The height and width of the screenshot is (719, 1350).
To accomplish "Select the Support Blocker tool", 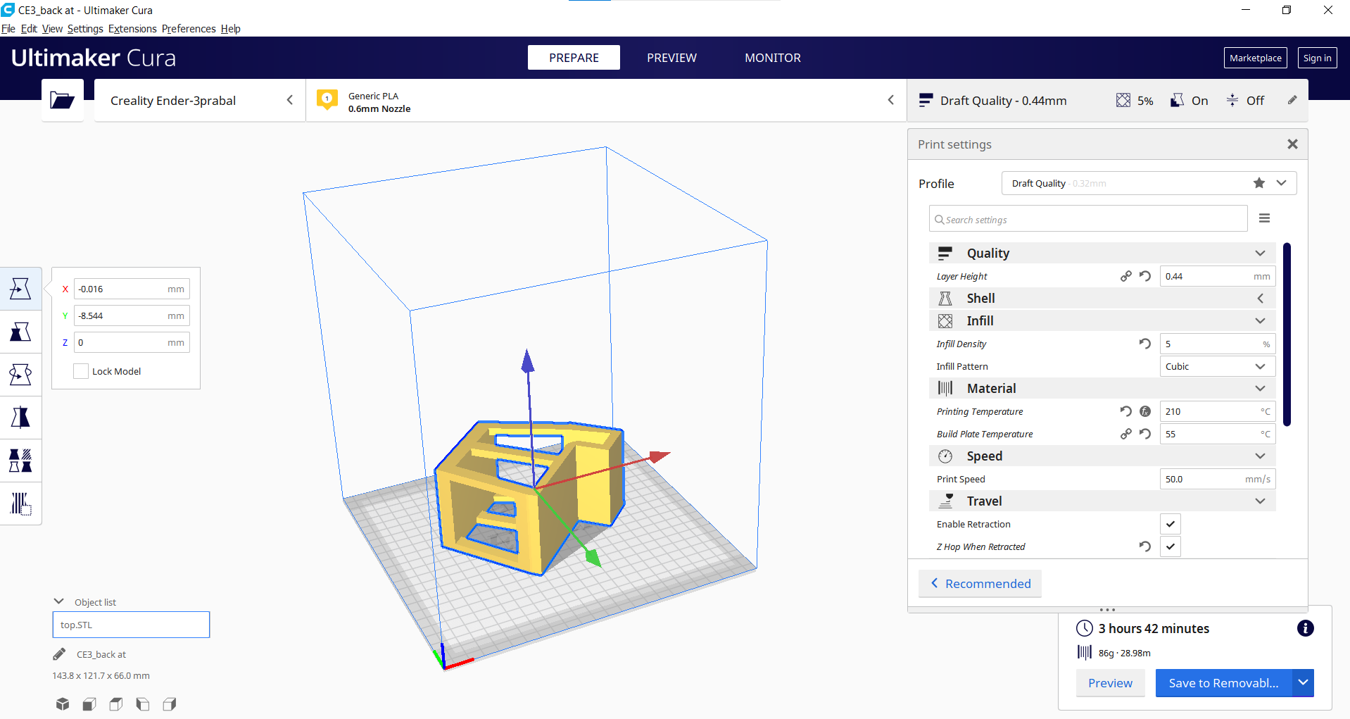I will tap(20, 504).
